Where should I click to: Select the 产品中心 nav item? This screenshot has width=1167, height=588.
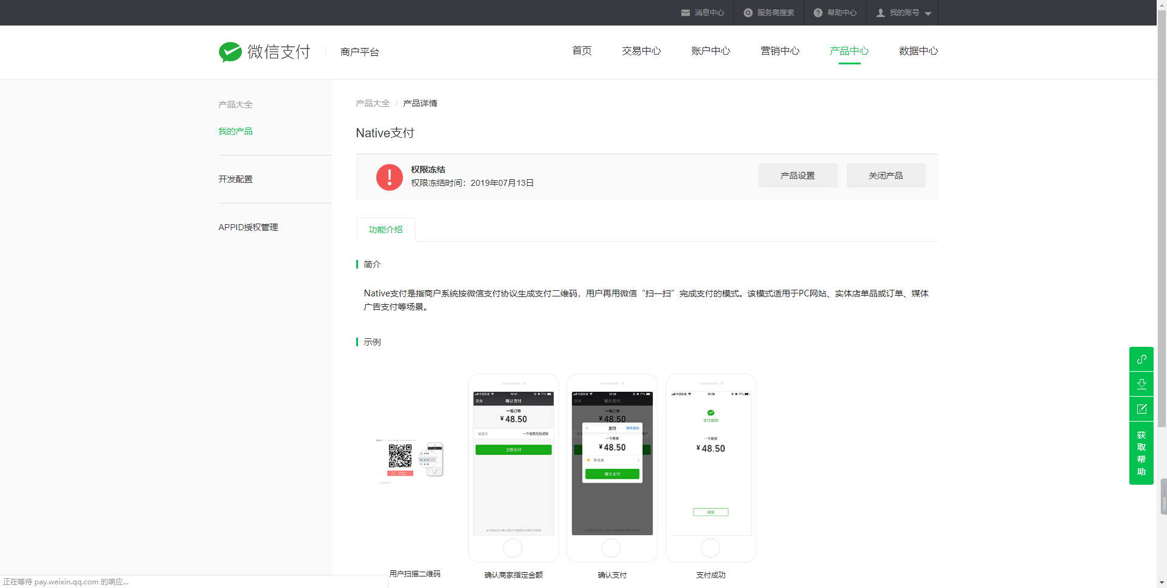pyautogui.click(x=849, y=51)
